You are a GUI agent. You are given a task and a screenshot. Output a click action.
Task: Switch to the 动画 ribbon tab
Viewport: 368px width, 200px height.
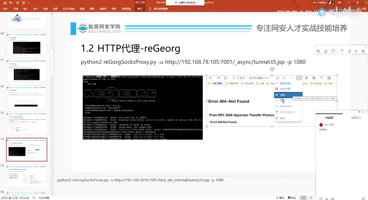pyautogui.click(x=55, y=9)
